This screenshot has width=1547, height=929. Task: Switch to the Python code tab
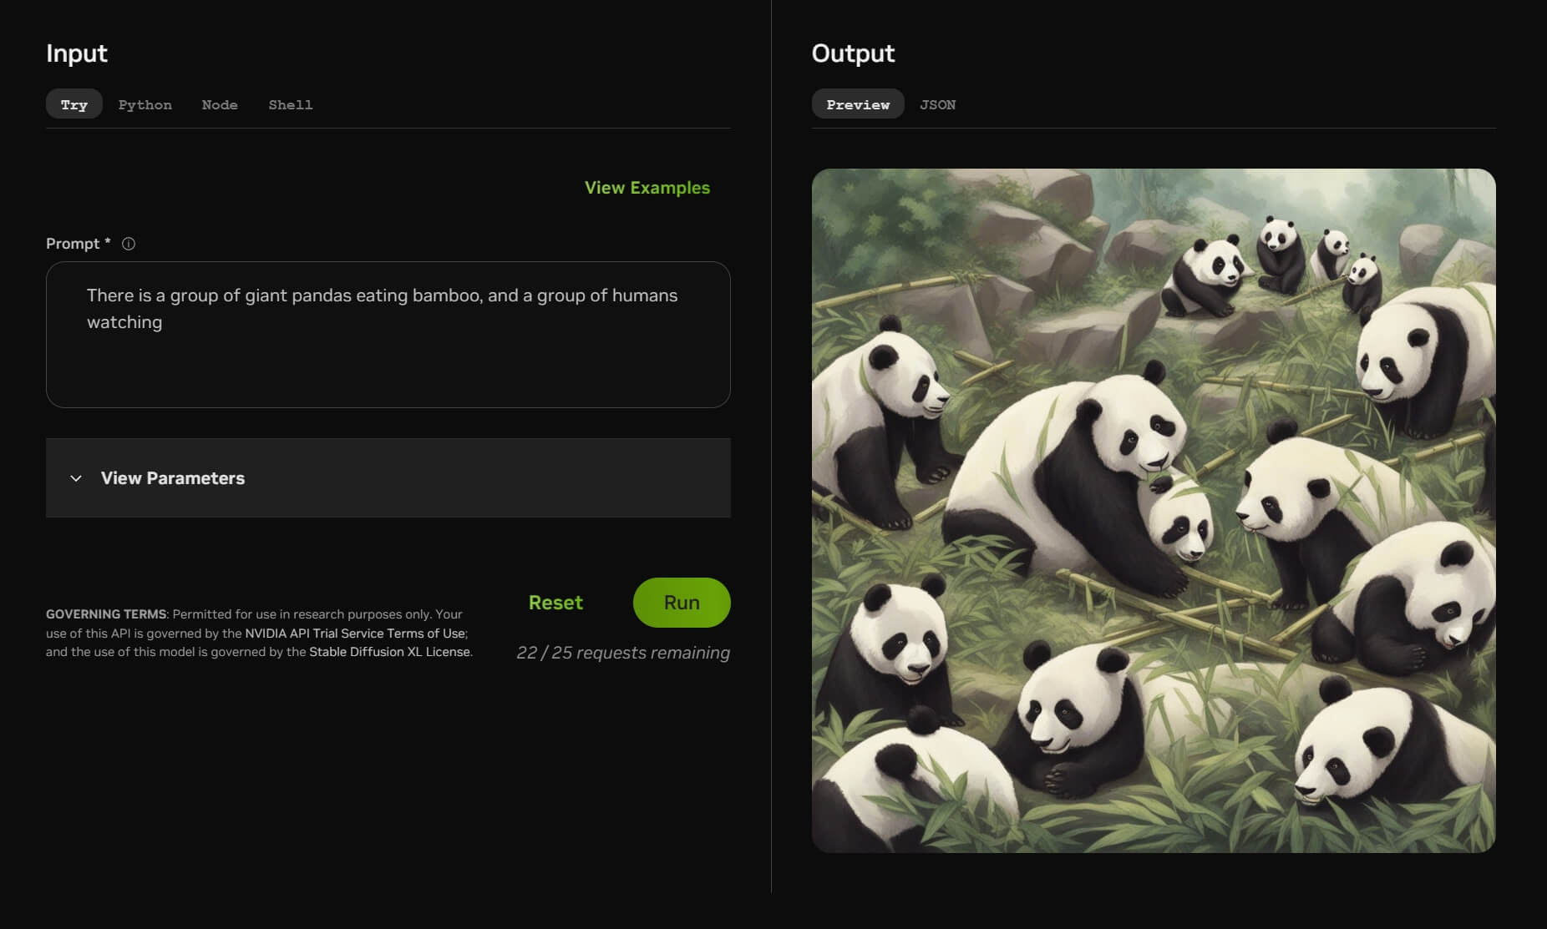[145, 104]
